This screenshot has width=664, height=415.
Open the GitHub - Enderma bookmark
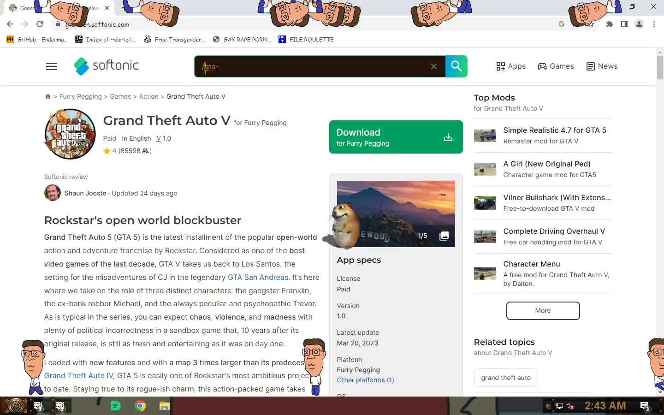(37, 40)
